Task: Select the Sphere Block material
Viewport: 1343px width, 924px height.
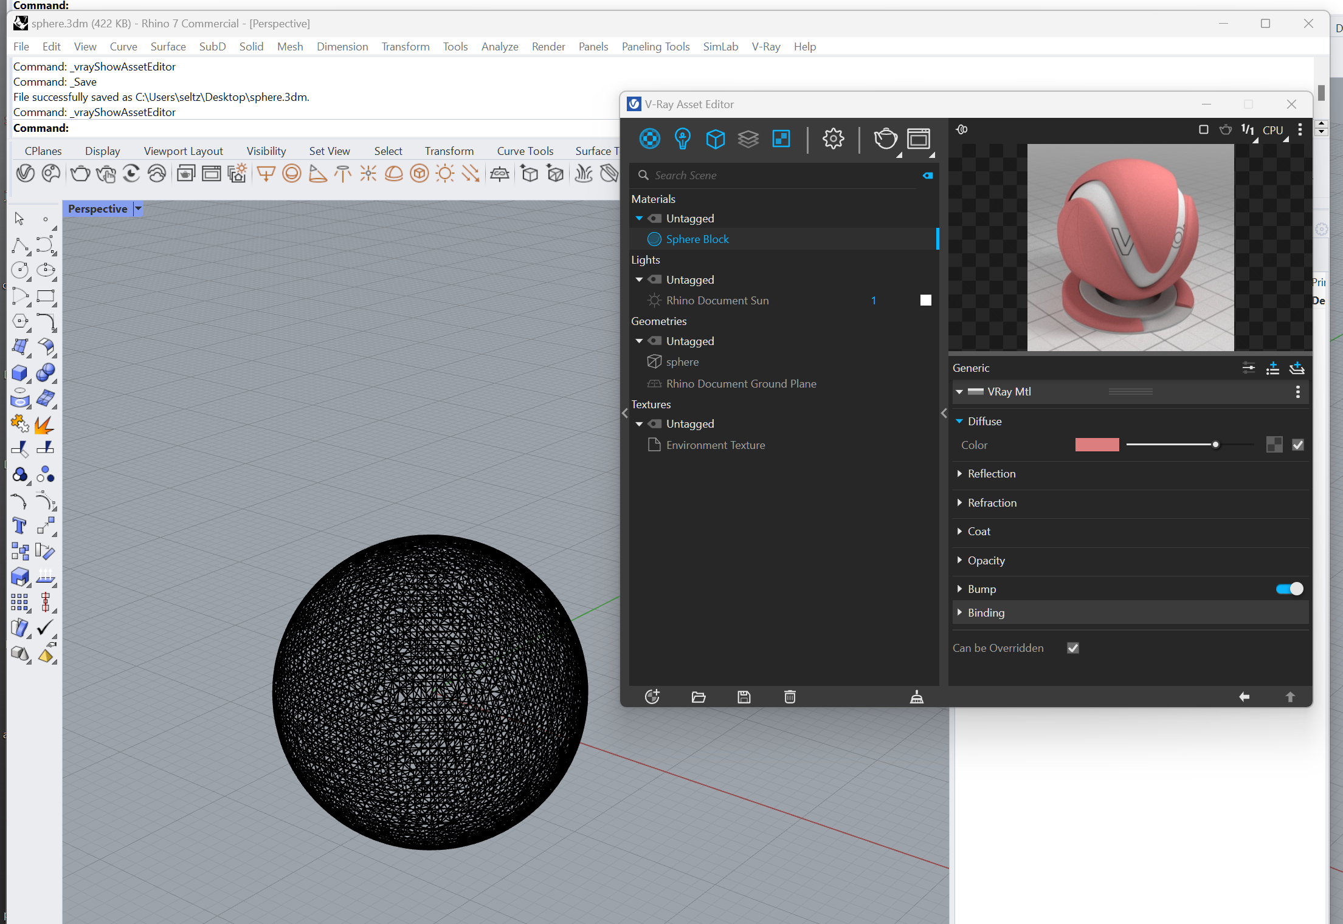Action: [698, 238]
